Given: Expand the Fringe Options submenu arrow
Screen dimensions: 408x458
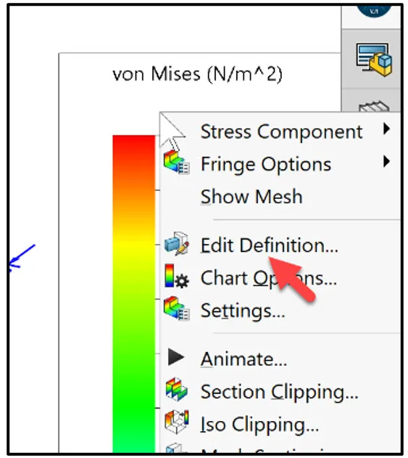Looking at the screenshot, I should [386, 161].
